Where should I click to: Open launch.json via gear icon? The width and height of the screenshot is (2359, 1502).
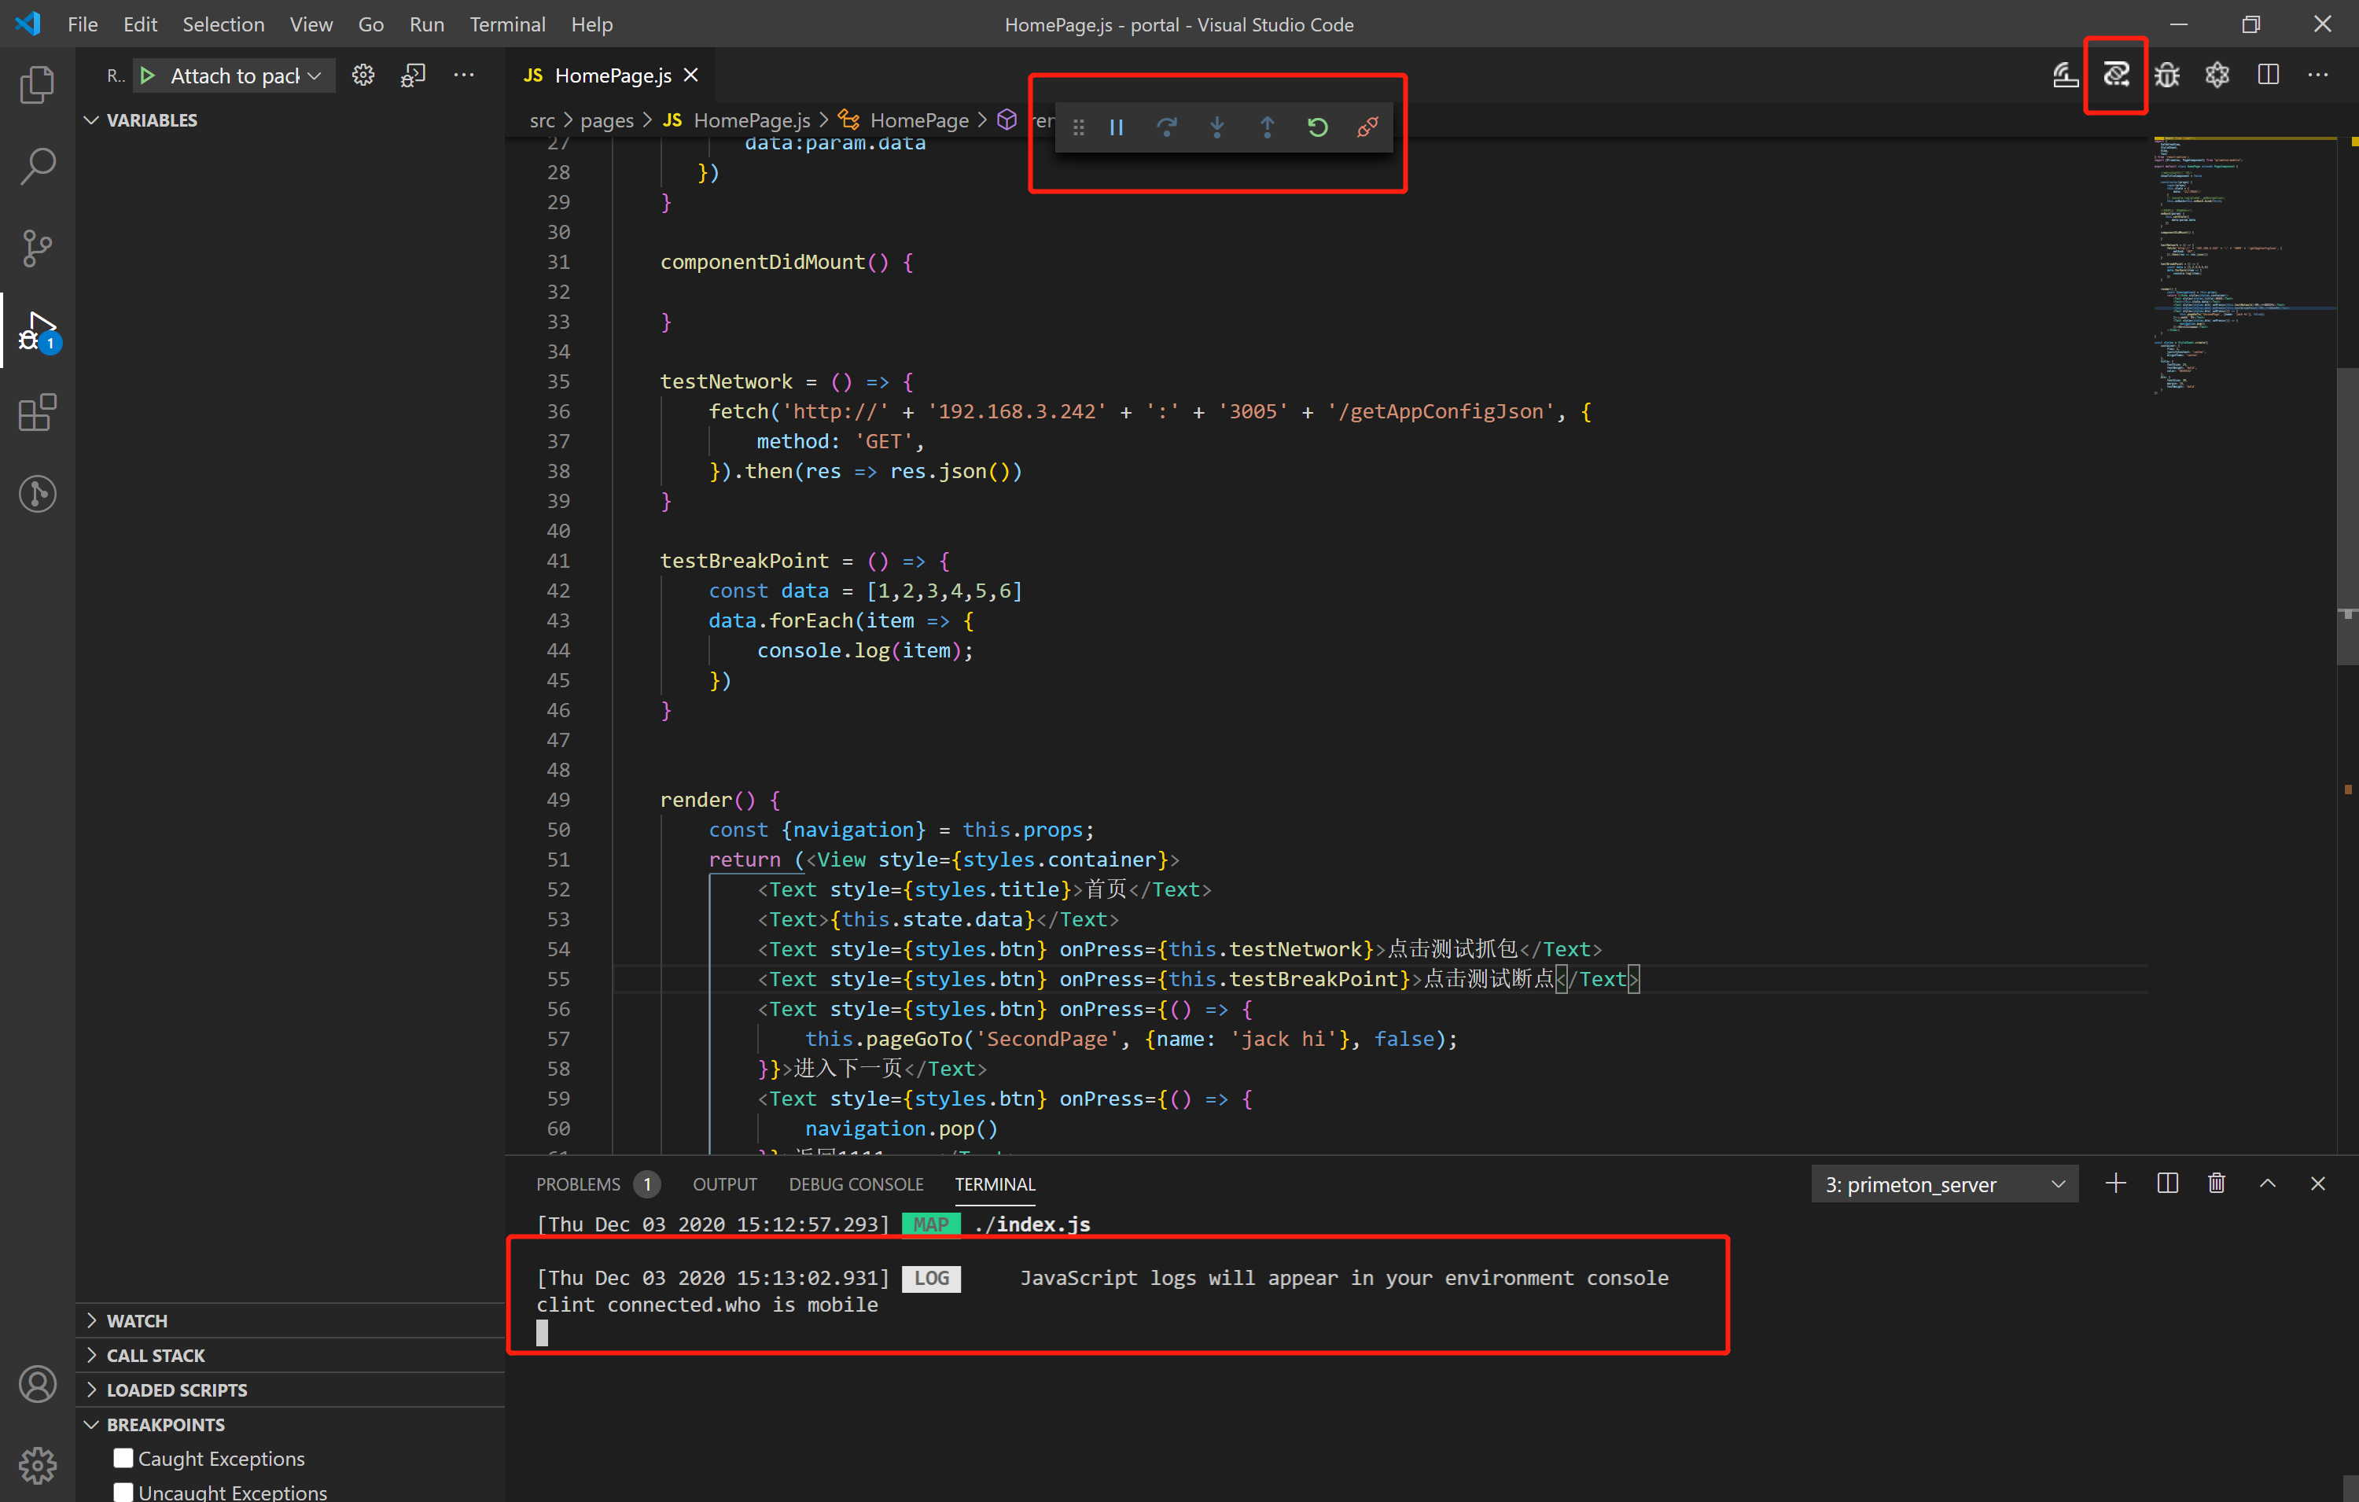[x=362, y=75]
